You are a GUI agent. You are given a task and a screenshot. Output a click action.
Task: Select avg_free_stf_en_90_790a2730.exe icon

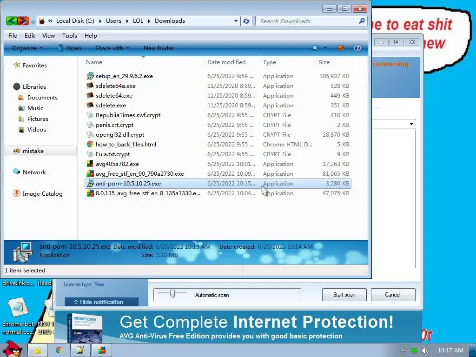point(90,174)
